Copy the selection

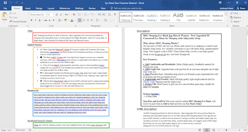click(x=13, y=17)
